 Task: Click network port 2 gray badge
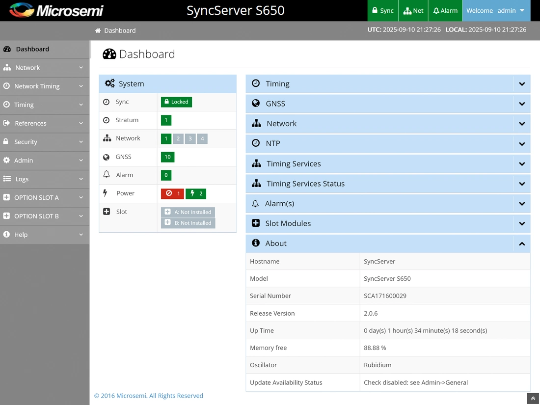click(178, 138)
